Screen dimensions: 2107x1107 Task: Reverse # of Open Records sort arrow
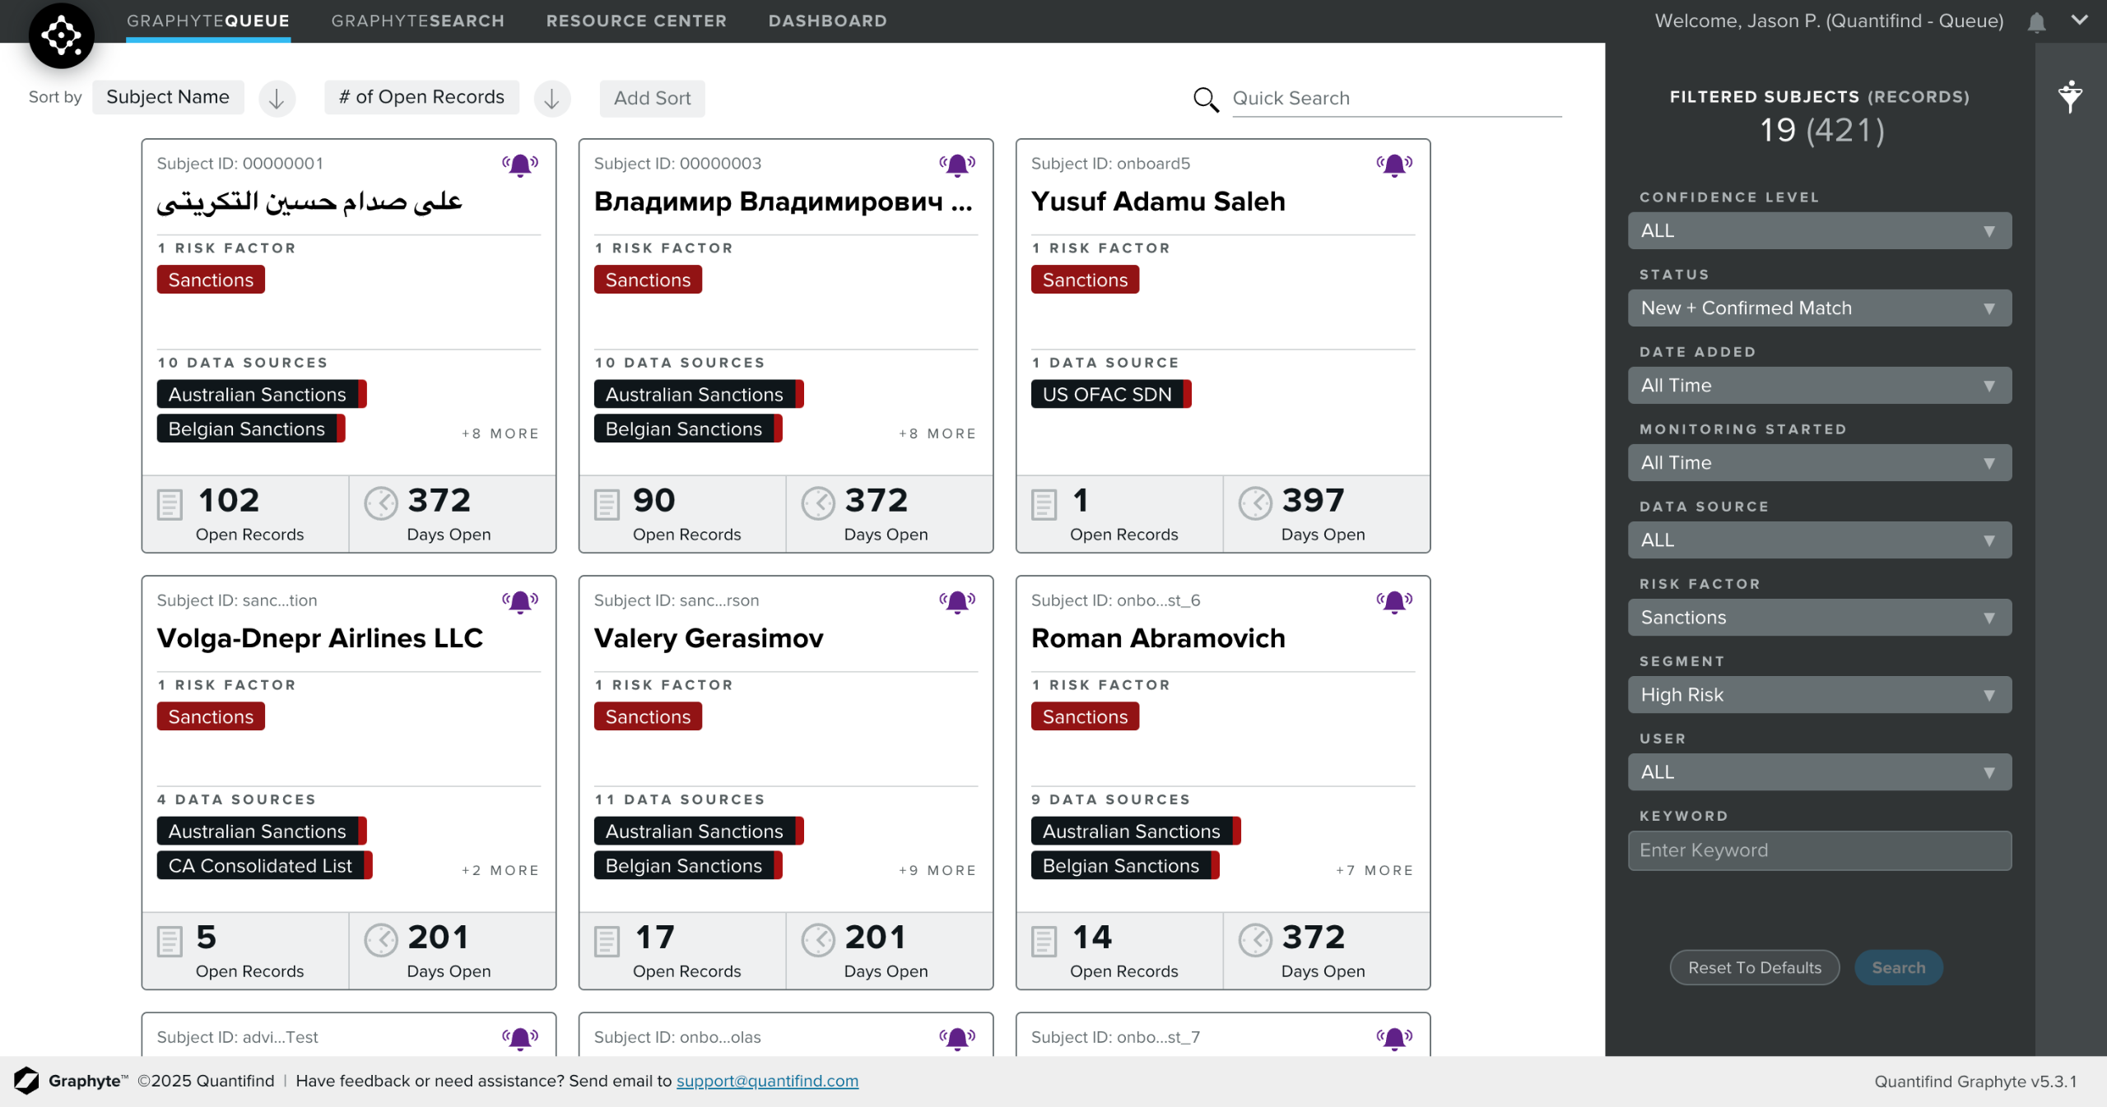pyautogui.click(x=551, y=99)
